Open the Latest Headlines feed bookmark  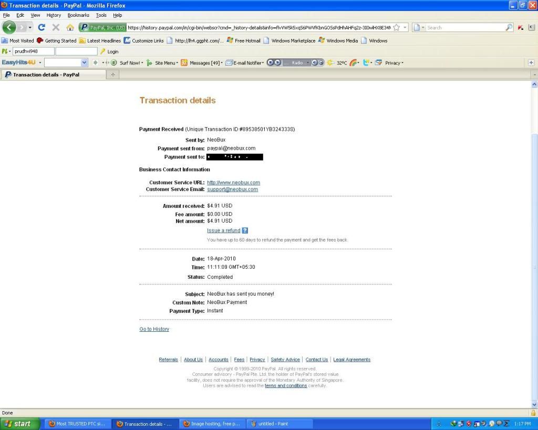tap(100, 40)
